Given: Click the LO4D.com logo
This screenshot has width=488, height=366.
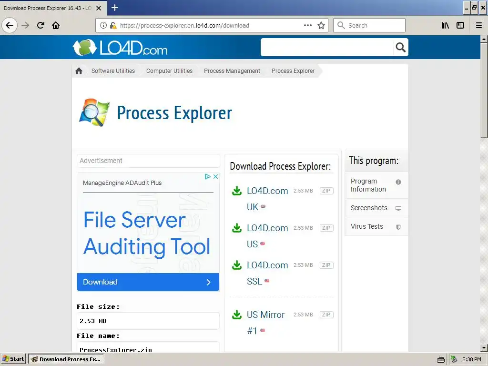Looking at the screenshot, I should pos(120,48).
